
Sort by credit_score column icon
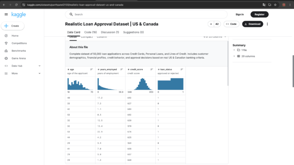click(x=152, y=69)
